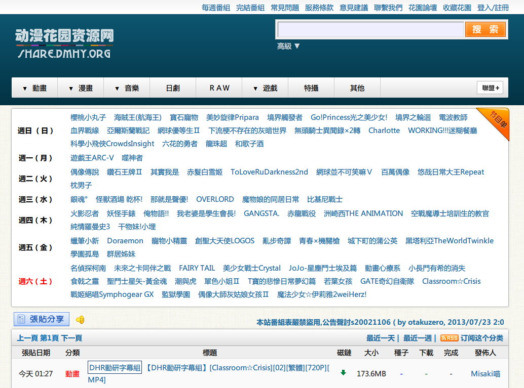Open the dmhy site logo homepage
This screenshot has width=524, height=388.
pos(64,43)
